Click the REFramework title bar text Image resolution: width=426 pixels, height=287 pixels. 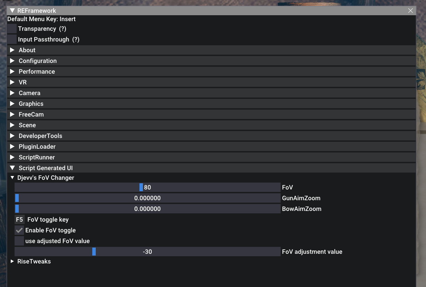pyautogui.click(x=37, y=11)
